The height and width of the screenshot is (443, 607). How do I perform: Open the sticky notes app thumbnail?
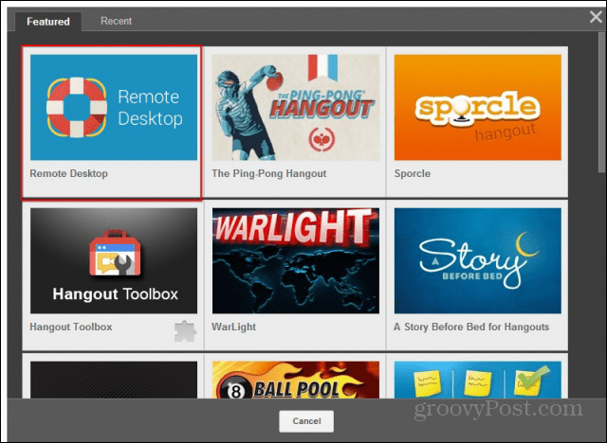pos(478,380)
